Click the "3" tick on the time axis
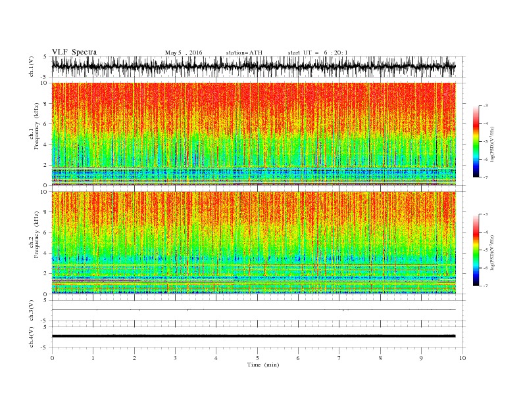521x402 pixels. coord(175,358)
